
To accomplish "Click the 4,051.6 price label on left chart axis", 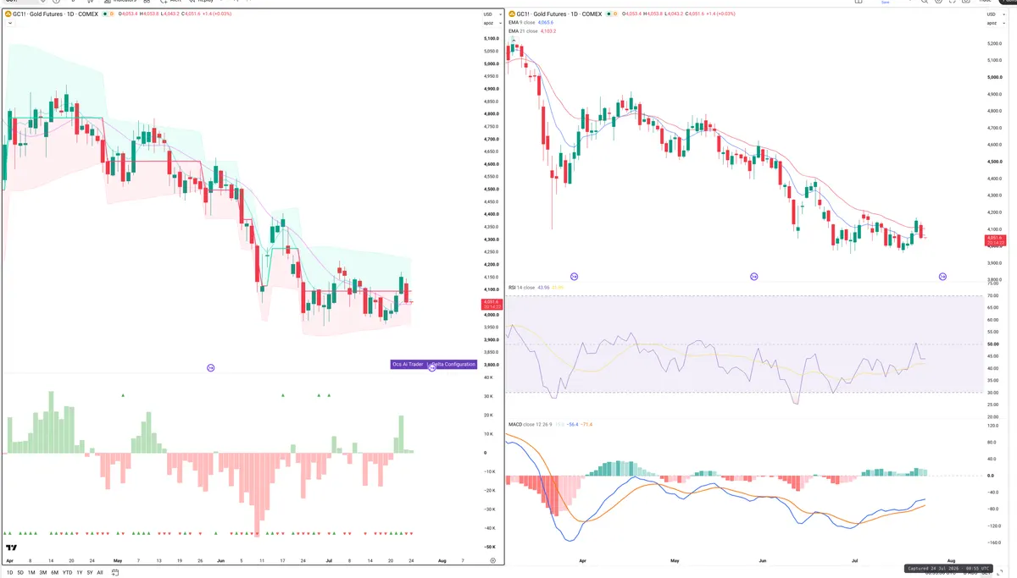I will pyautogui.click(x=492, y=304).
